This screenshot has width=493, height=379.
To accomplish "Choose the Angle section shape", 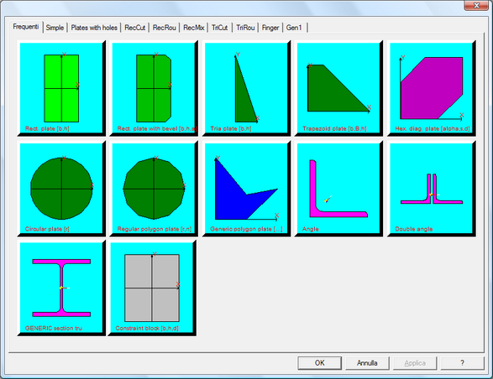I will tap(338, 189).
